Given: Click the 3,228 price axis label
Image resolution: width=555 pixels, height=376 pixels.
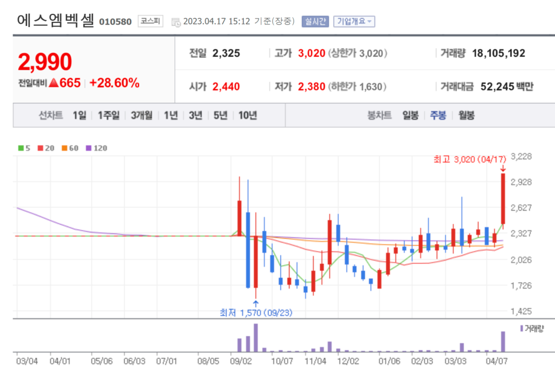Looking at the screenshot, I should 521,156.
